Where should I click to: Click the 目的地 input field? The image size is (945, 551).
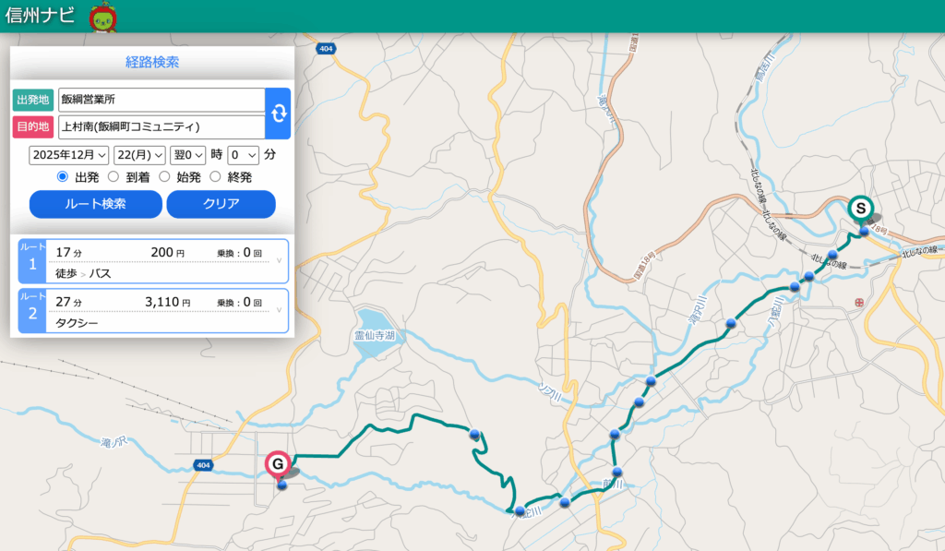[x=161, y=126]
